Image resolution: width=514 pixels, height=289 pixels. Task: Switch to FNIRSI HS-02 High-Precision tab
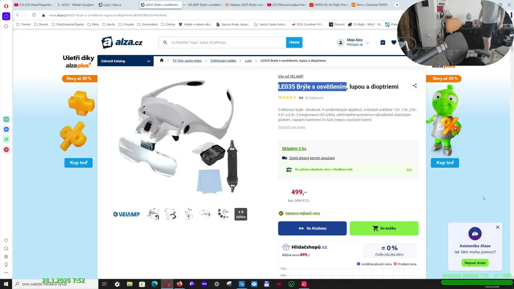click(x=329, y=5)
